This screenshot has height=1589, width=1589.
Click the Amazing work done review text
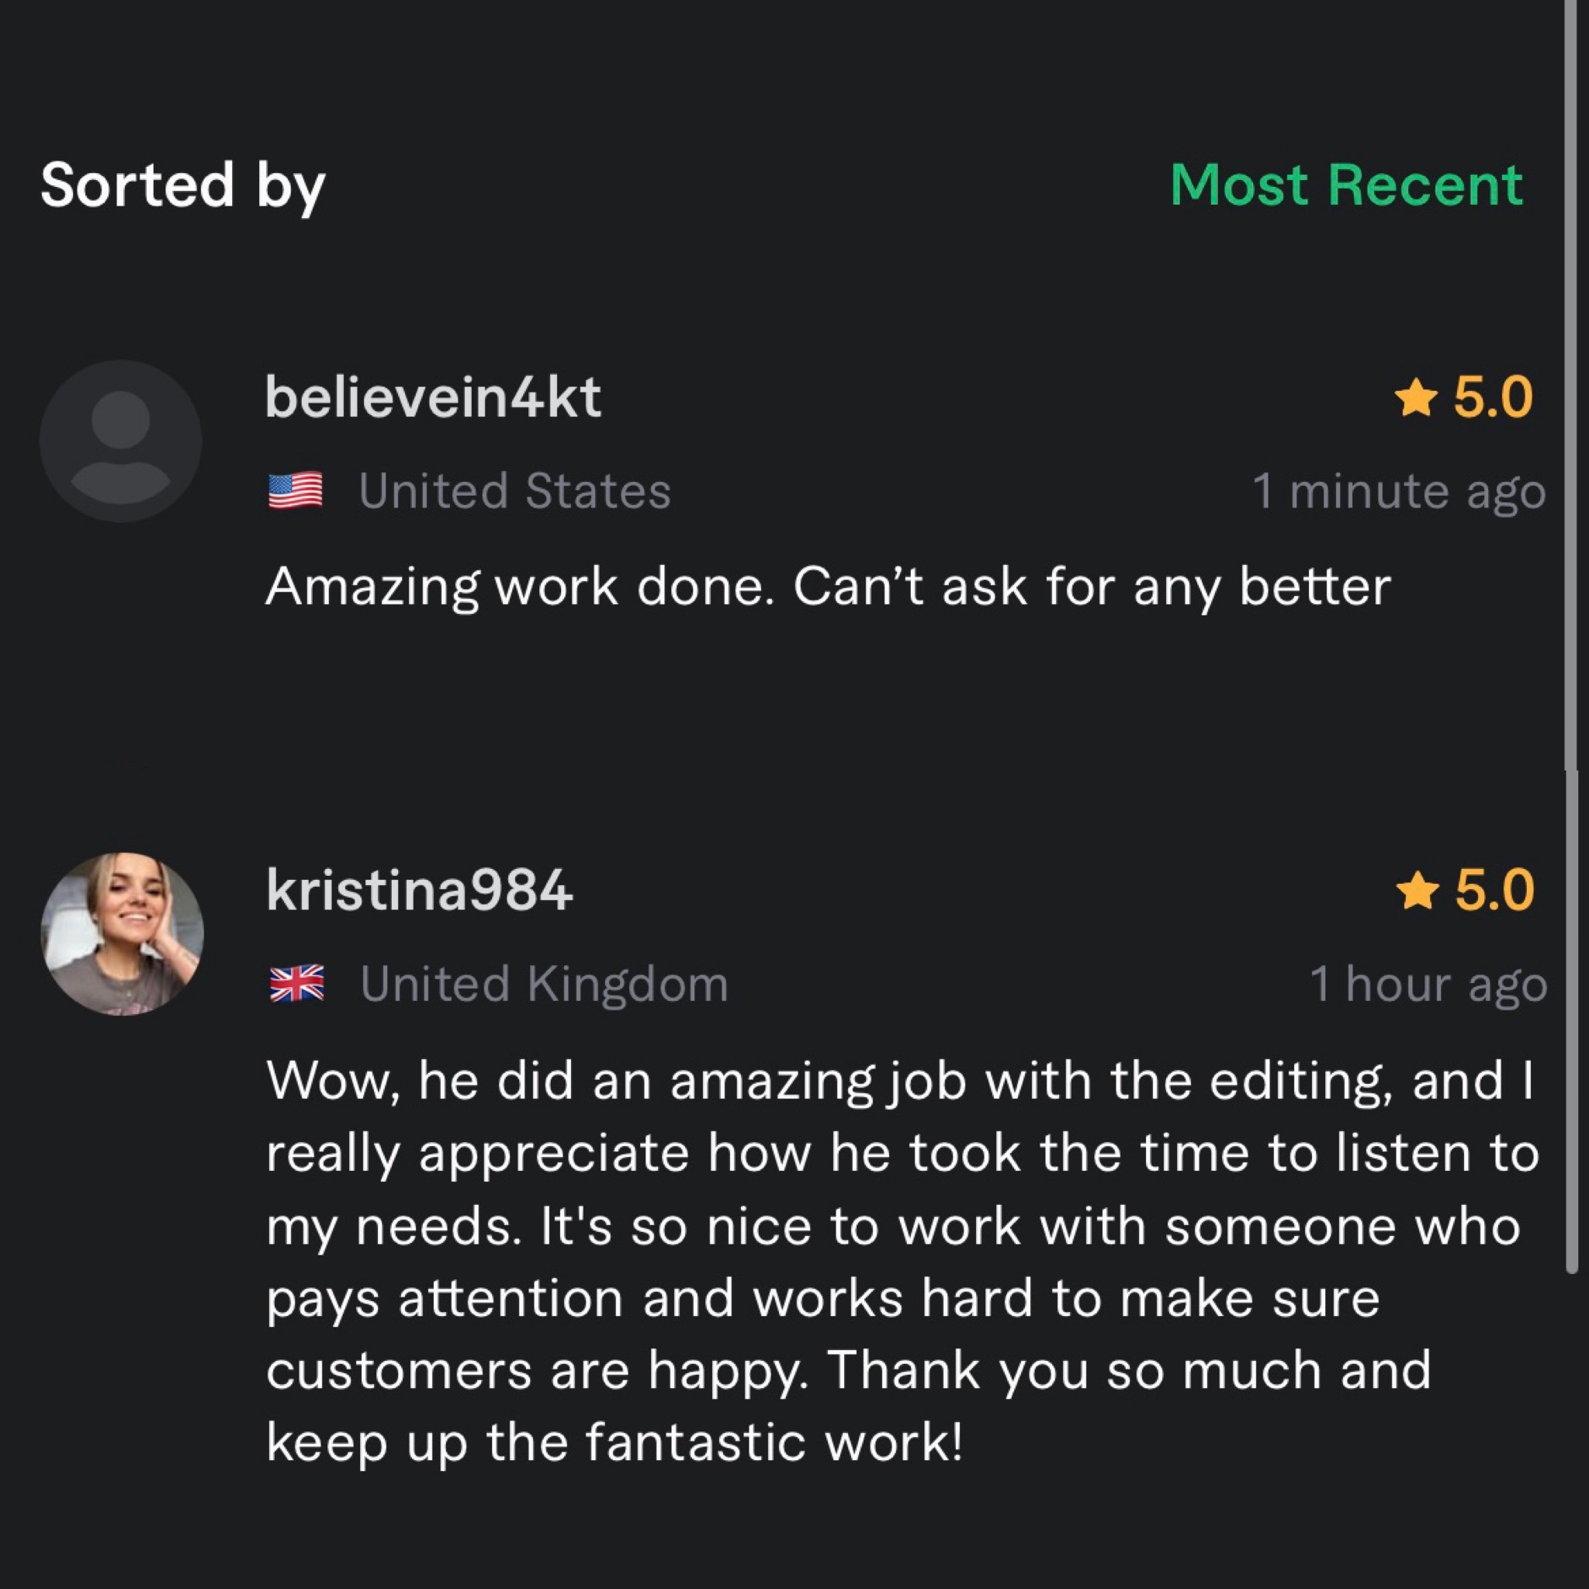coord(827,587)
